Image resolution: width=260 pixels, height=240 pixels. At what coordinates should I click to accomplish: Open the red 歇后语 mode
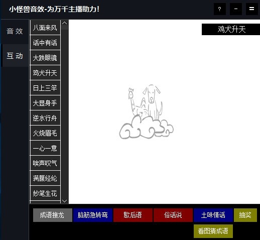tap(133, 215)
